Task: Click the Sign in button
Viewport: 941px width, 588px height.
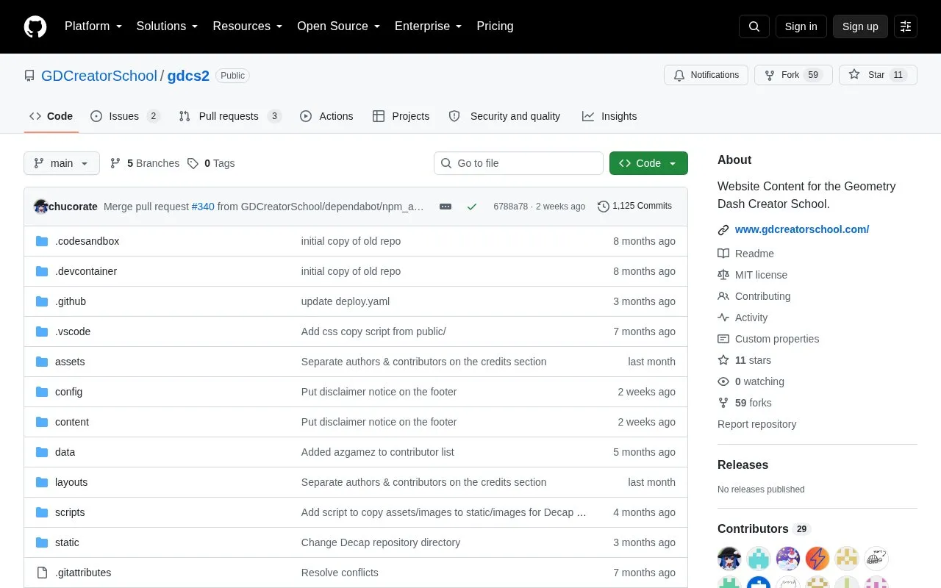Action: (801, 26)
